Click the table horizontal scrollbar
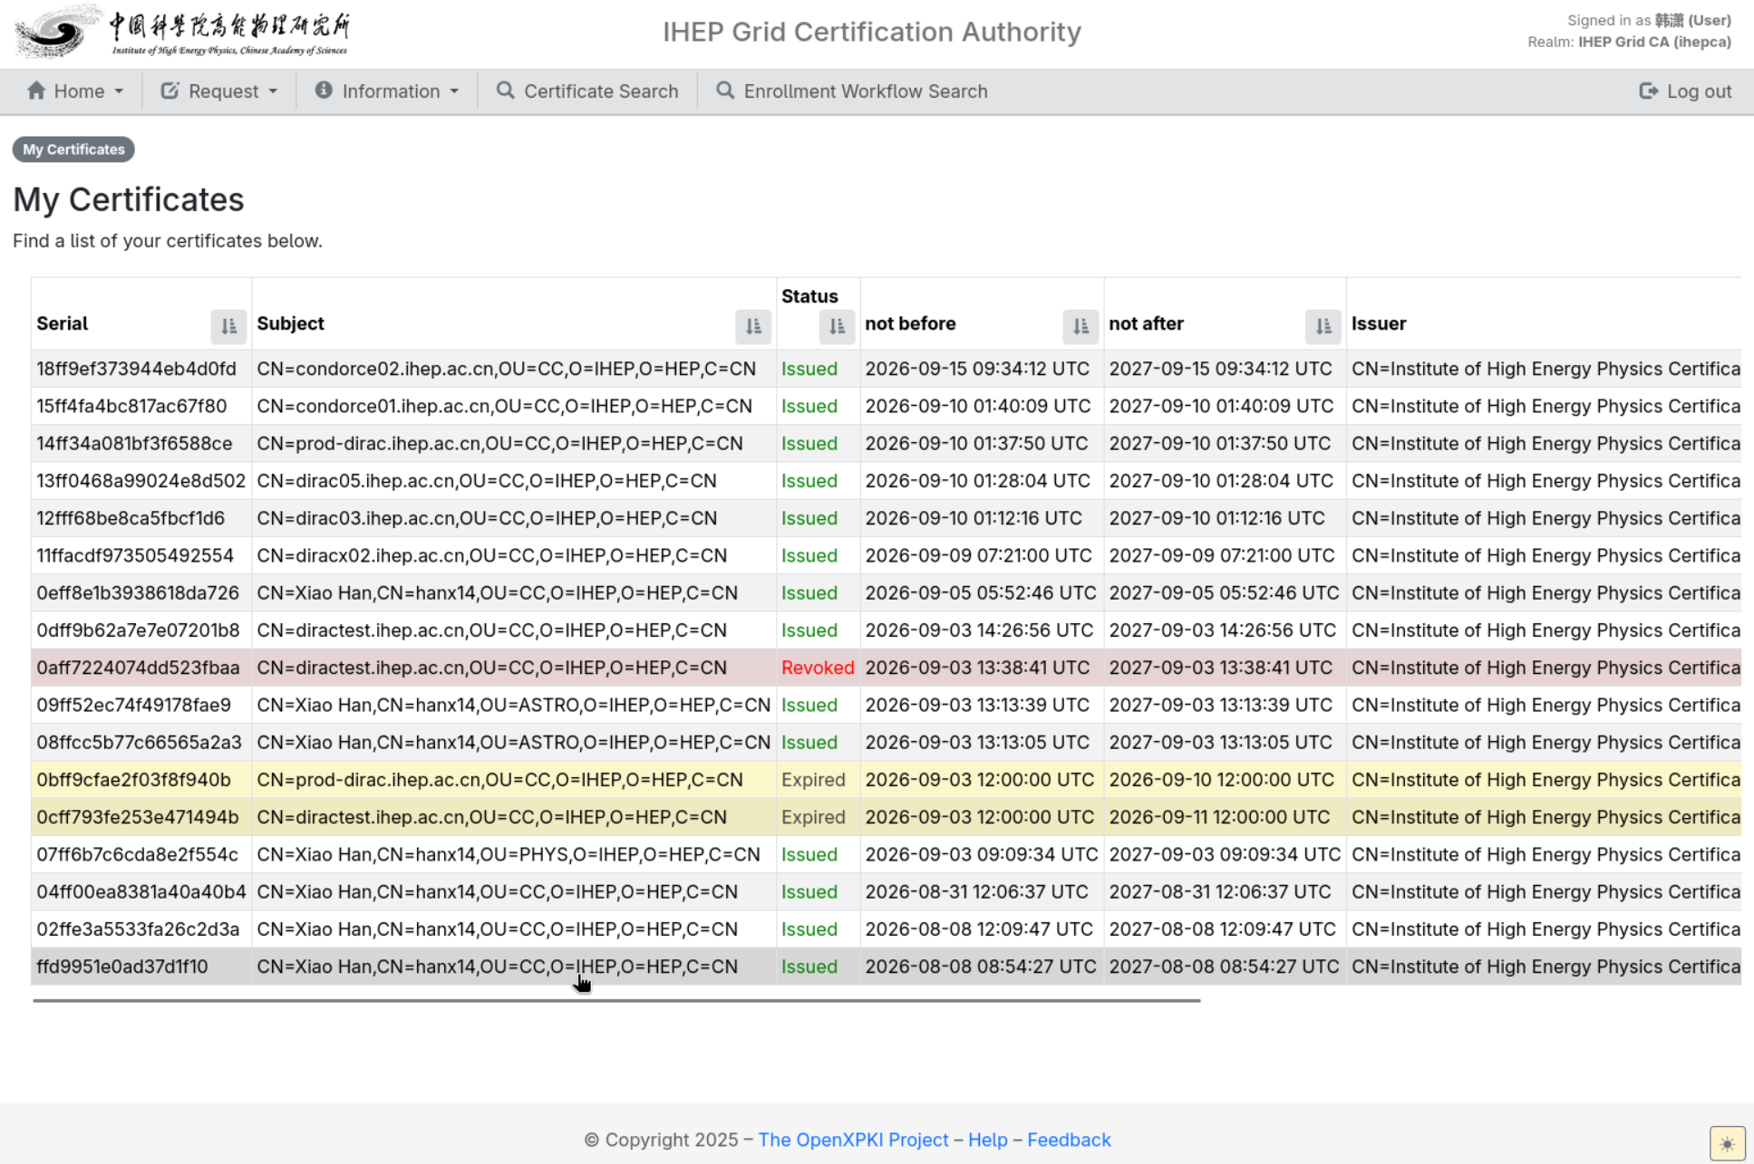This screenshot has height=1164, width=1754. pos(616,1000)
